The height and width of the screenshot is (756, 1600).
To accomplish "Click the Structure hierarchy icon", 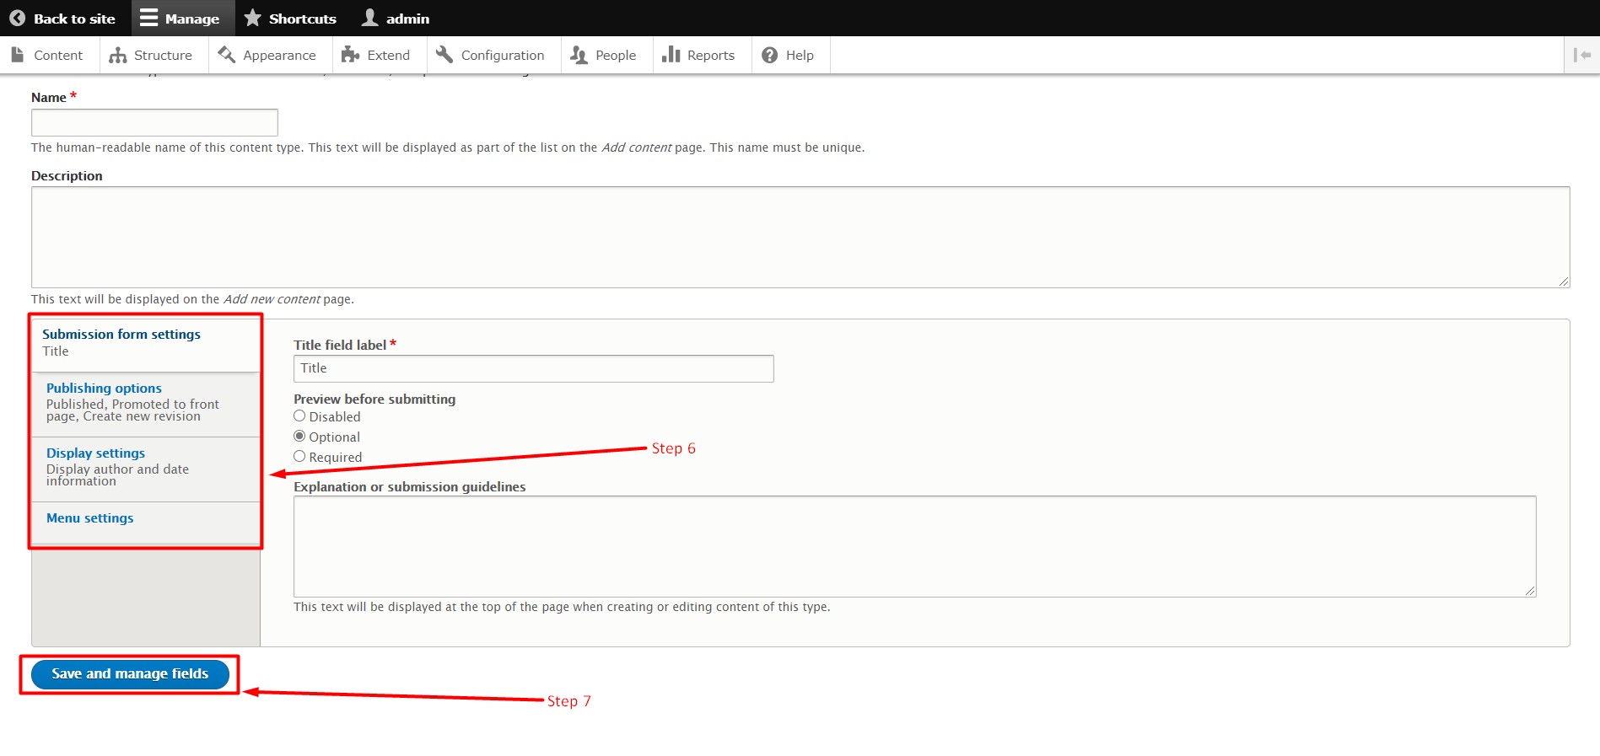I will pos(118,55).
